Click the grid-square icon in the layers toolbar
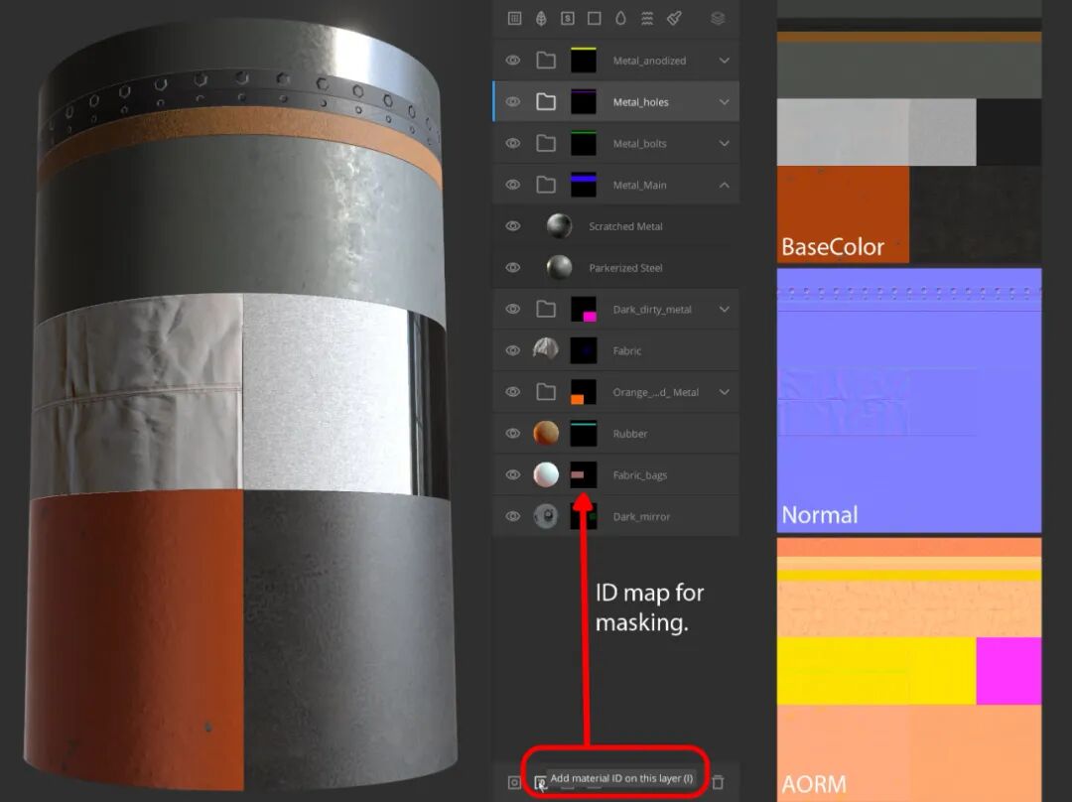The height and width of the screenshot is (802, 1072). 515,19
